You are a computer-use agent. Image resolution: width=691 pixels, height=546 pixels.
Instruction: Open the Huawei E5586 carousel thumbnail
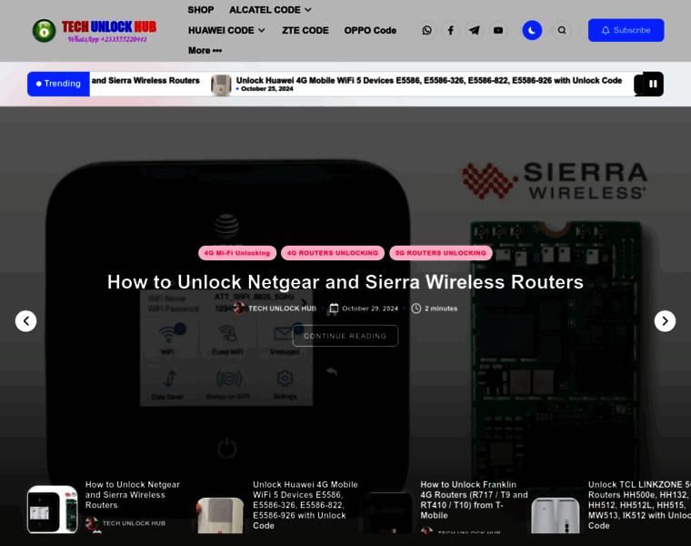pos(220,516)
